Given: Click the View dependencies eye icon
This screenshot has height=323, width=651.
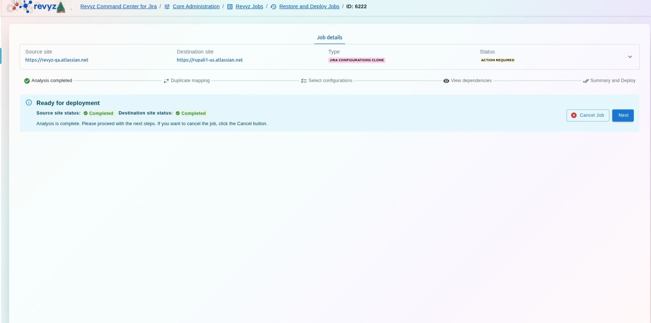Looking at the screenshot, I should 446,81.
